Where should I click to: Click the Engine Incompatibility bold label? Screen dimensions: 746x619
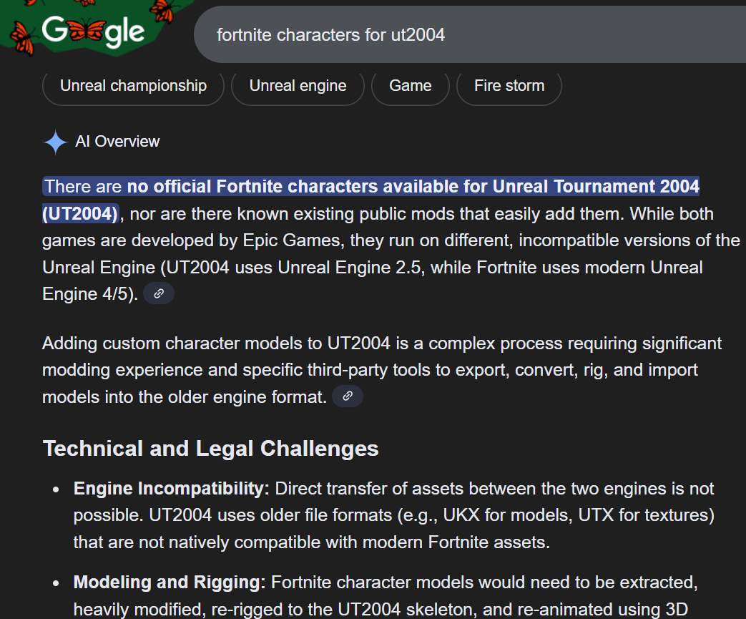tap(171, 489)
